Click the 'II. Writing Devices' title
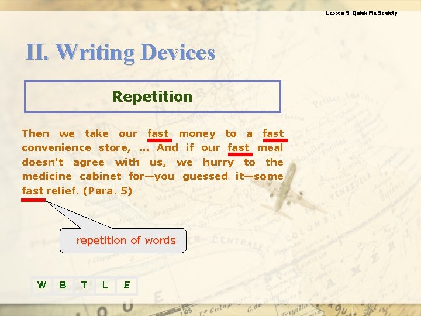Viewport: 421px width, 316px height. pyautogui.click(x=120, y=53)
